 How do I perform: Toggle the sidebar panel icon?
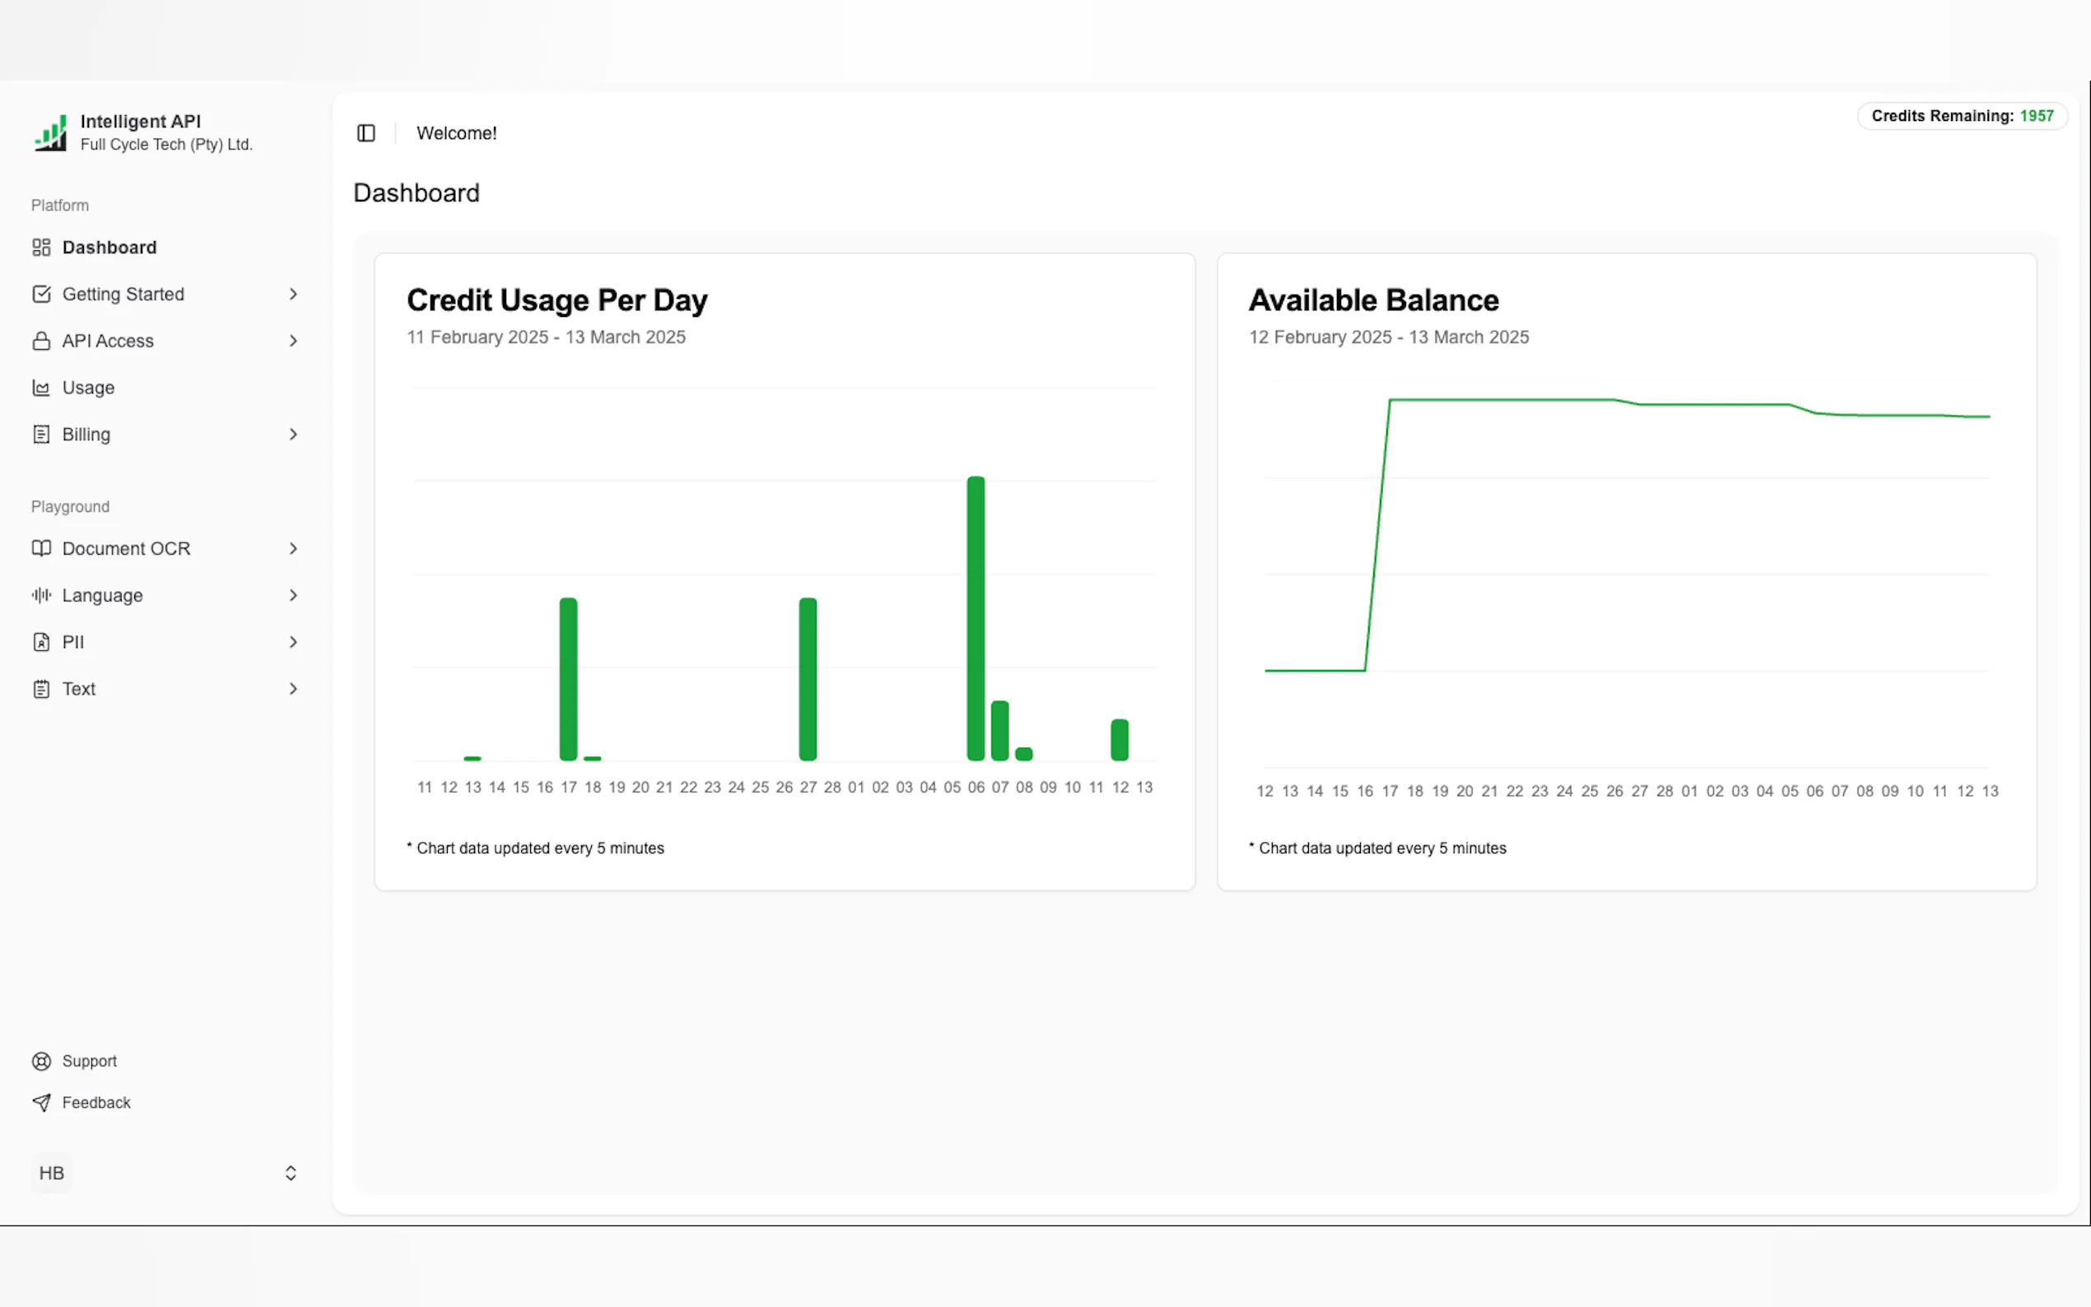(x=366, y=133)
